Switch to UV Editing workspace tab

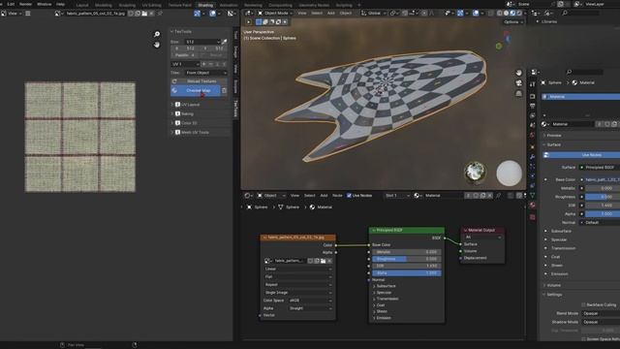[x=151, y=5]
